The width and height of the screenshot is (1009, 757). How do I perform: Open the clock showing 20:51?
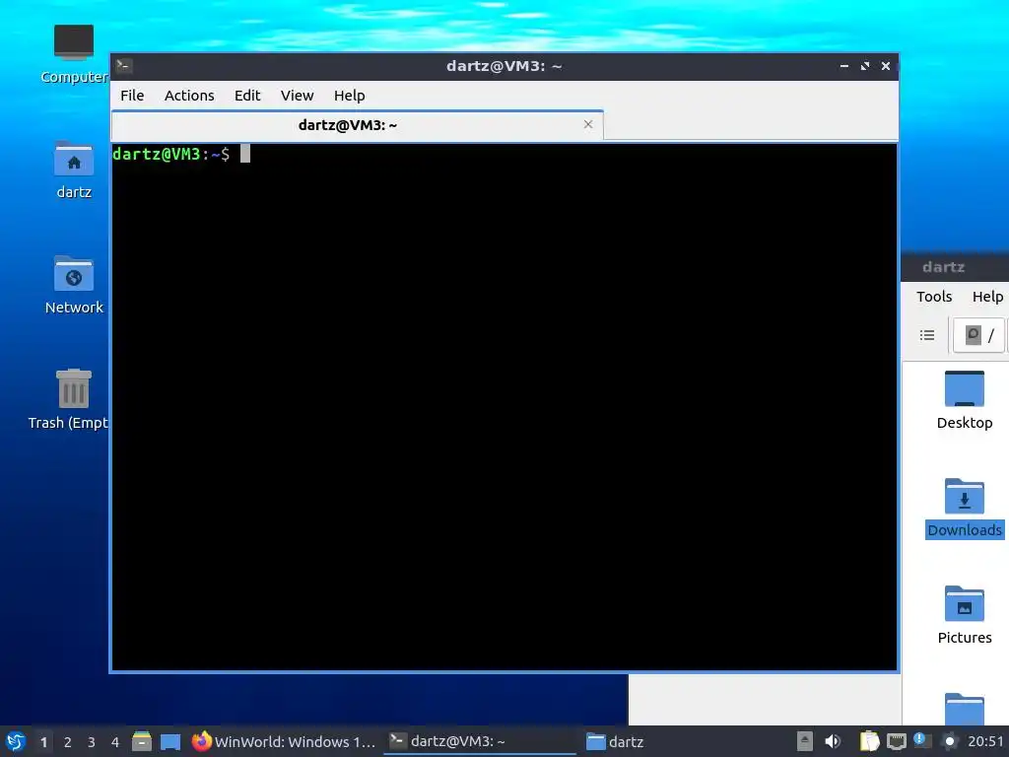tap(985, 741)
